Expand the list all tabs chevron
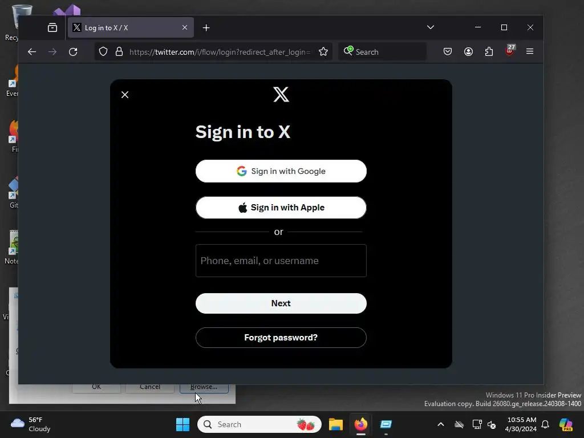This screenshot has height=438, width=584. coord(431,27)
